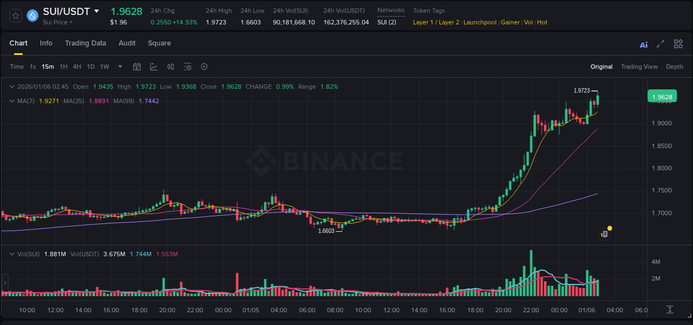Switch to the Trading Data tab

coord(85,43)
